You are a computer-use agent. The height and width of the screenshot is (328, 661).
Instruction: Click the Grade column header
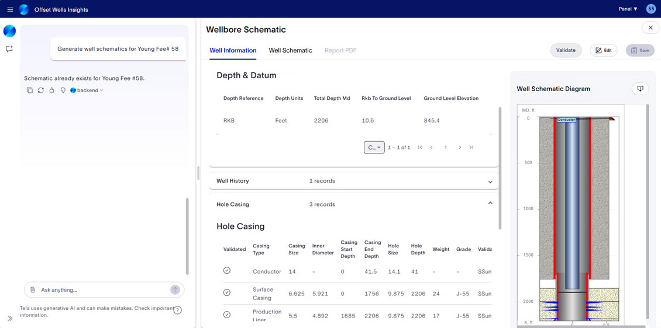[x=464, y=249]
